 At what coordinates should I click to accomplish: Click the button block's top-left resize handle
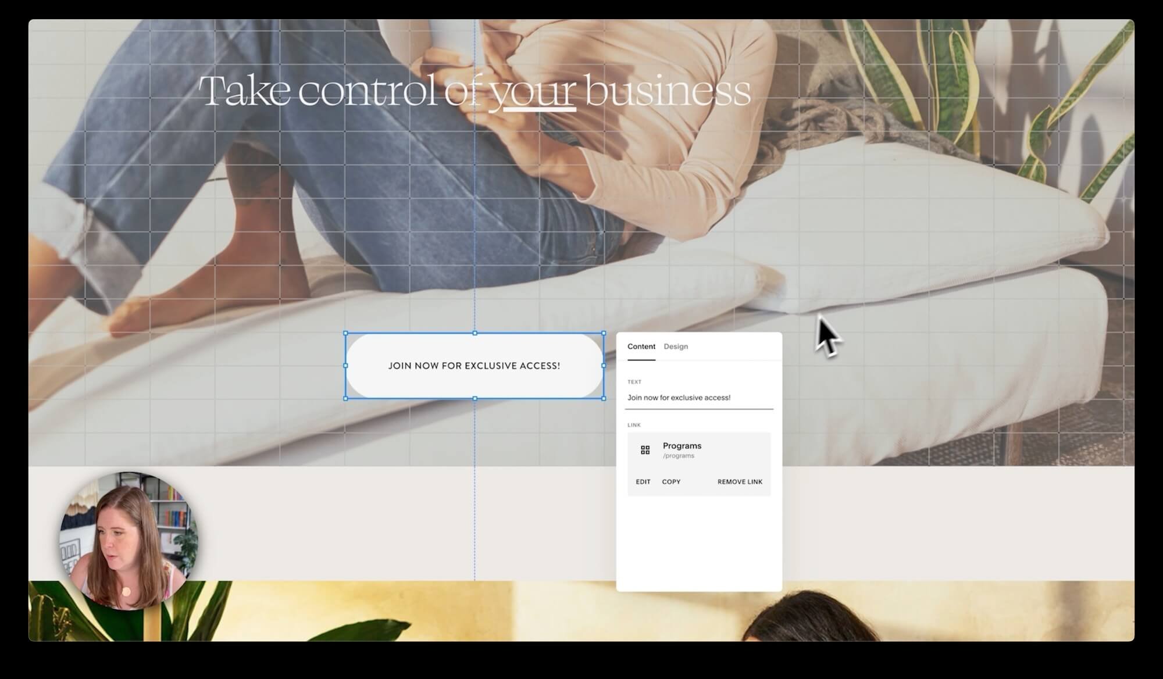(346, 333)
